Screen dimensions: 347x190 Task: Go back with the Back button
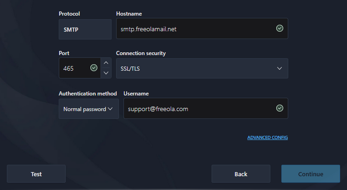click(241, 174)
